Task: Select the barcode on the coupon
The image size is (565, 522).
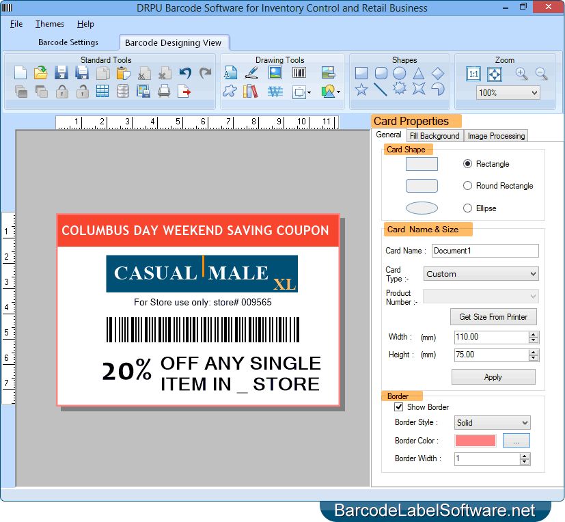Action: tap(203, 329)
